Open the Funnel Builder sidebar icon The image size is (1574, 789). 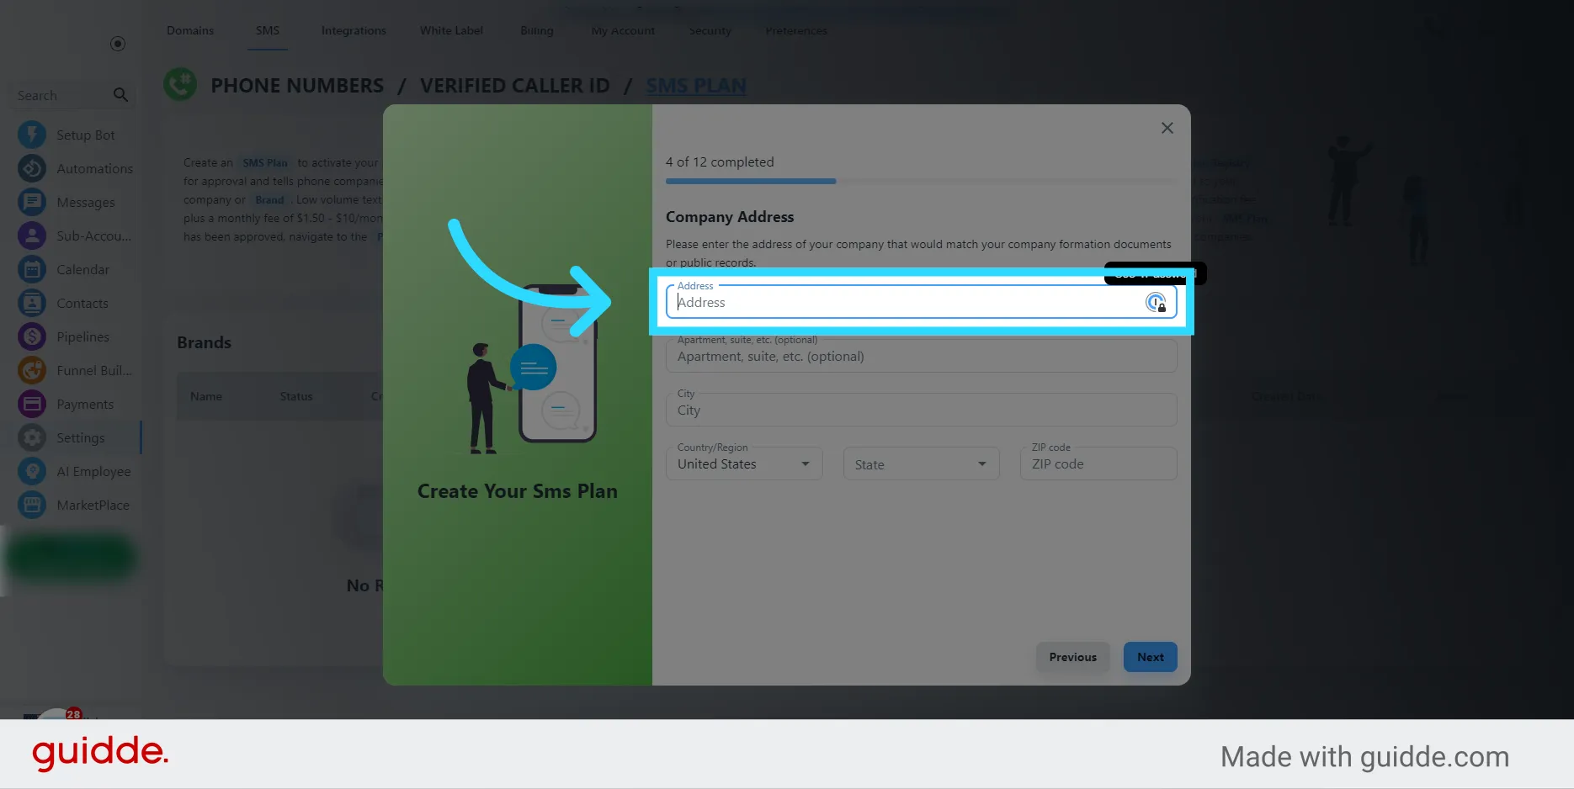click(x=32, y=370)
